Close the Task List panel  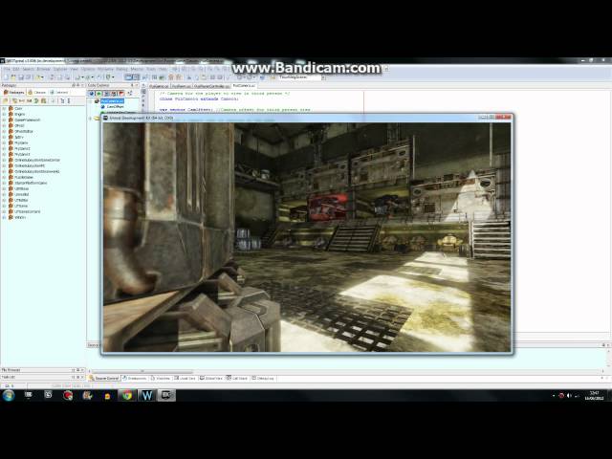82,378
